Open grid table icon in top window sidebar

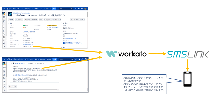(4, 37)
